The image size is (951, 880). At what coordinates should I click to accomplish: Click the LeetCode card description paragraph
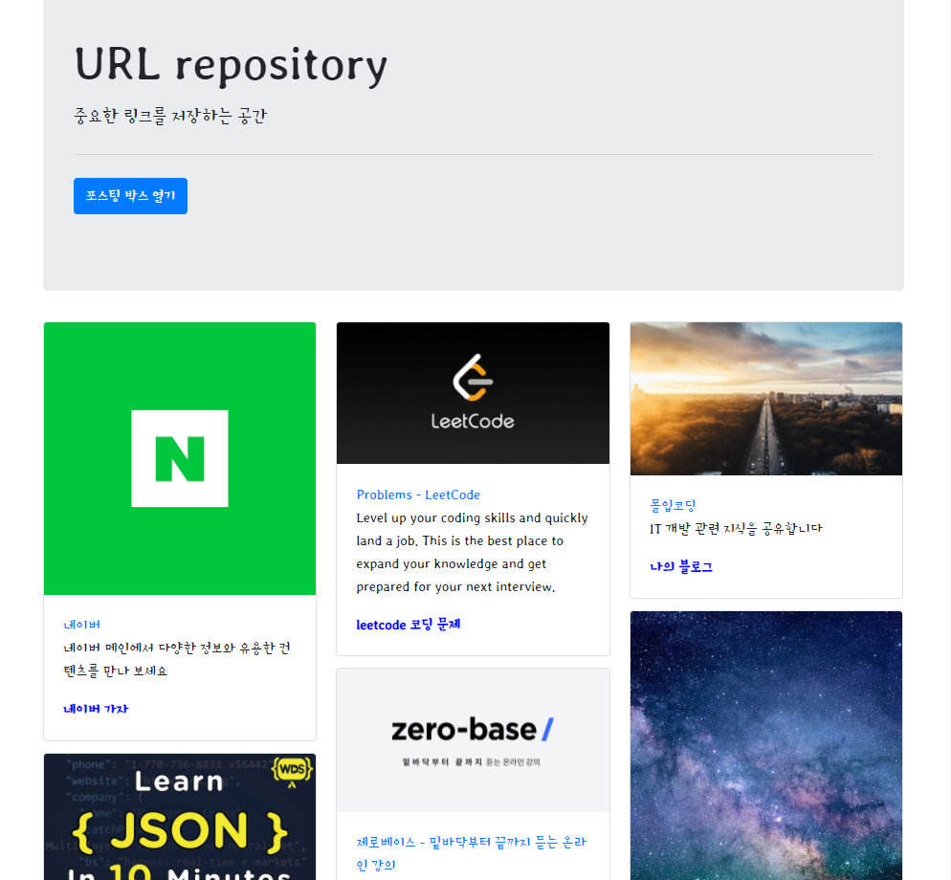[x=472, y=552]
